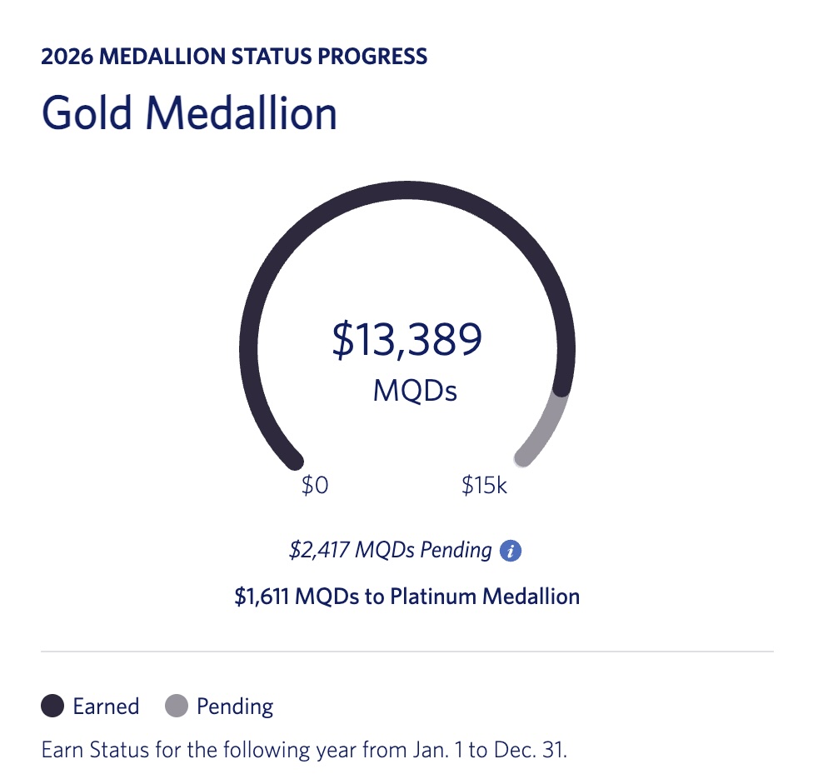Screen dimensions: 818x779
Task: Select the $13,389 amount in the ring
Action: coord(407,340)
